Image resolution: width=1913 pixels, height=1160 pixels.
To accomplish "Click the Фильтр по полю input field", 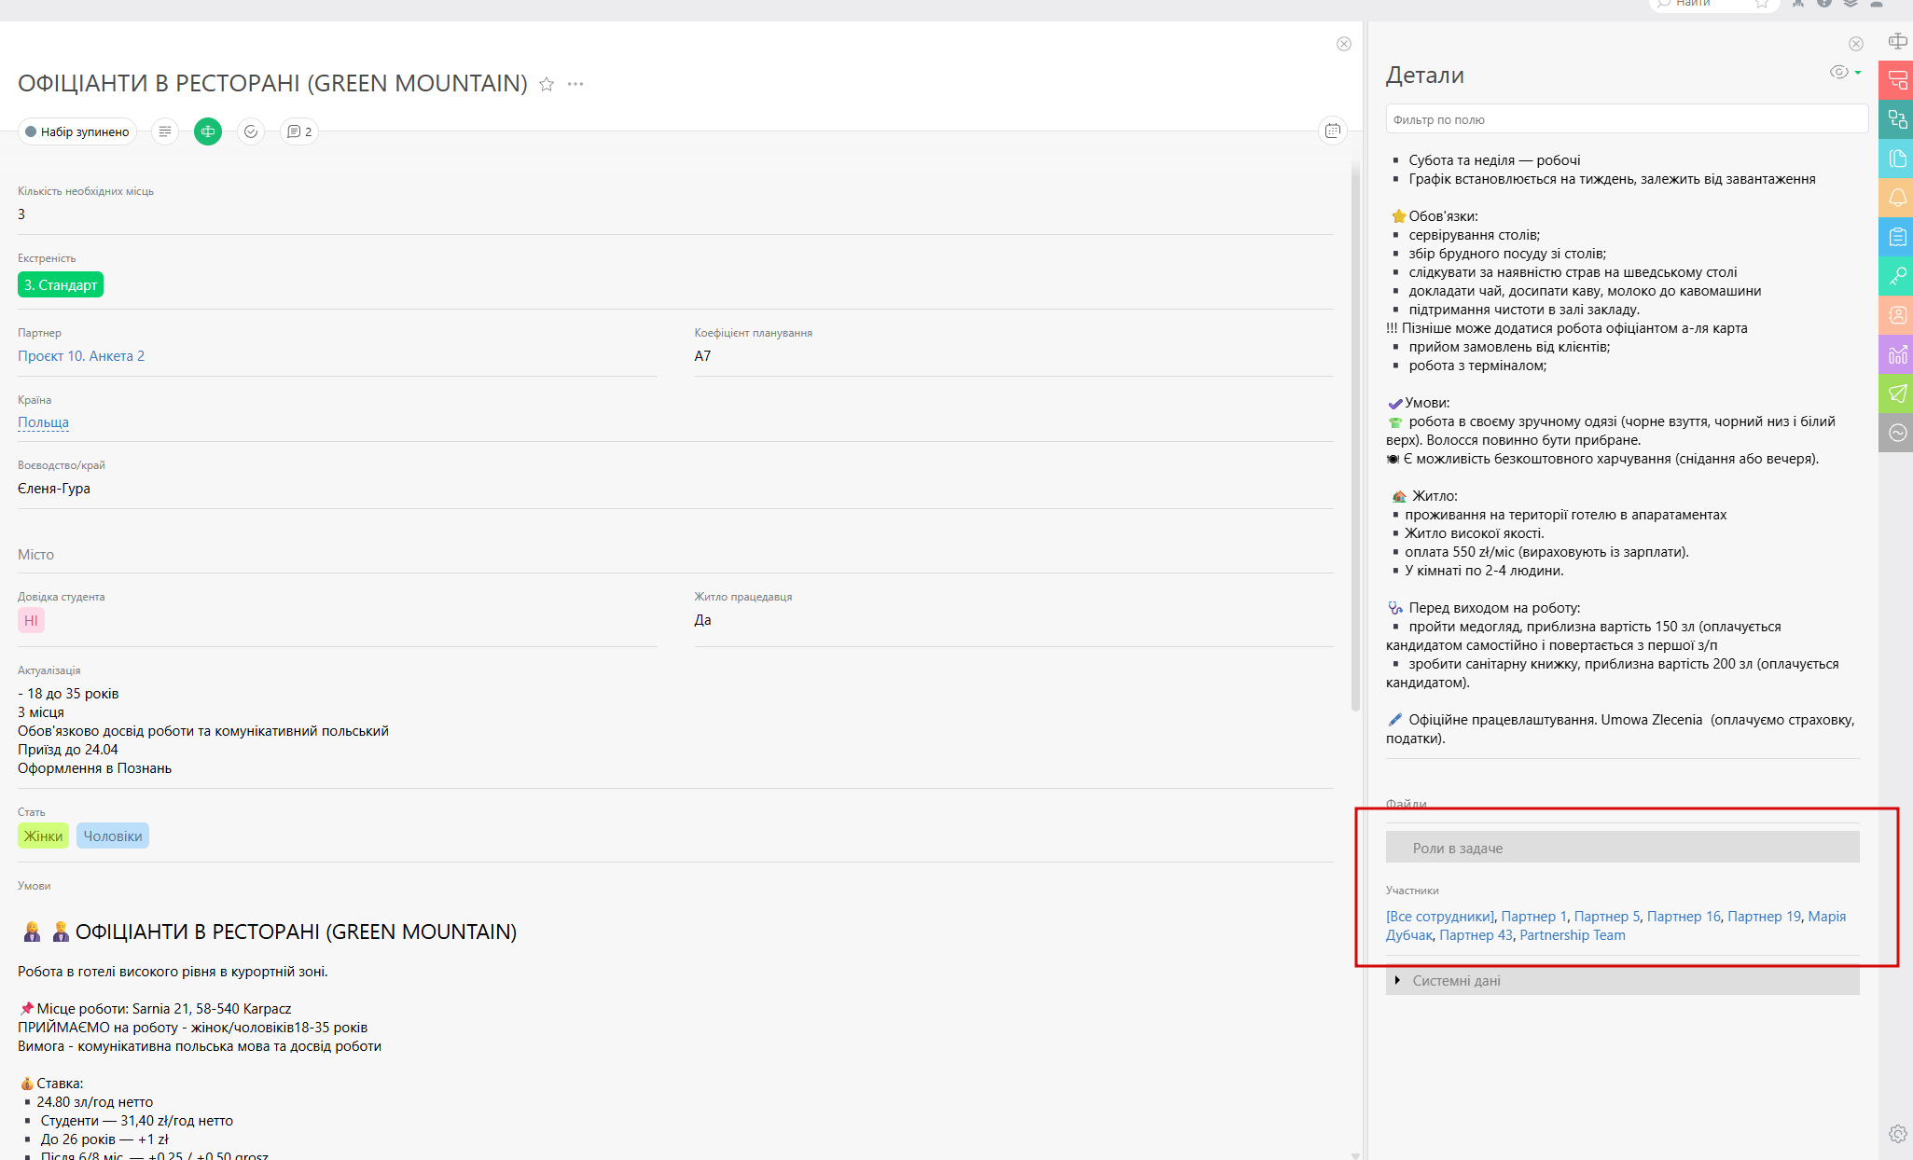I will 1626,119.
